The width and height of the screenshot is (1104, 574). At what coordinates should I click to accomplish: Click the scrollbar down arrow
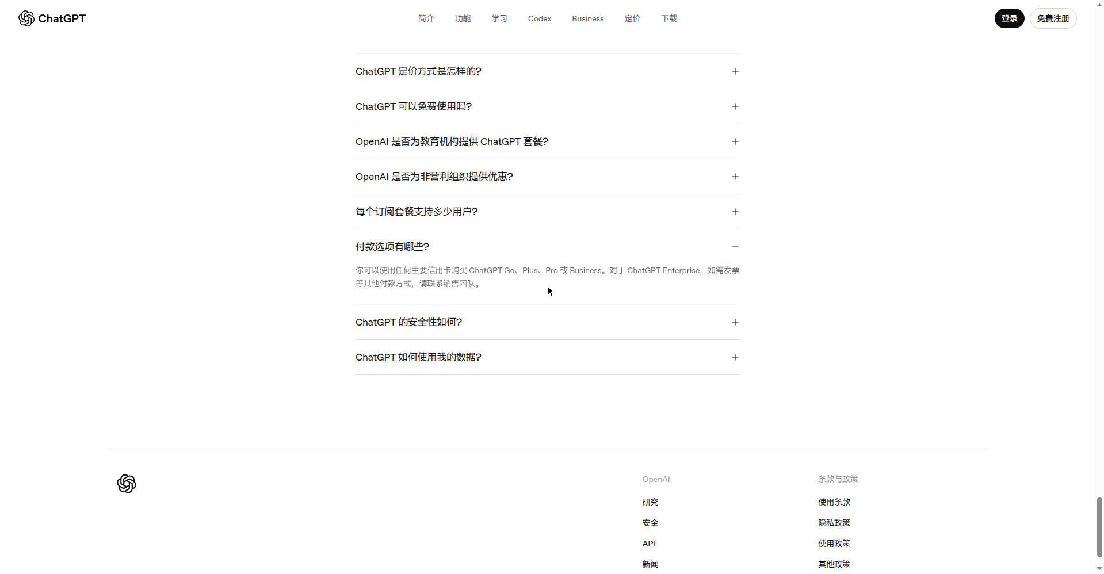coord(1099,569)
